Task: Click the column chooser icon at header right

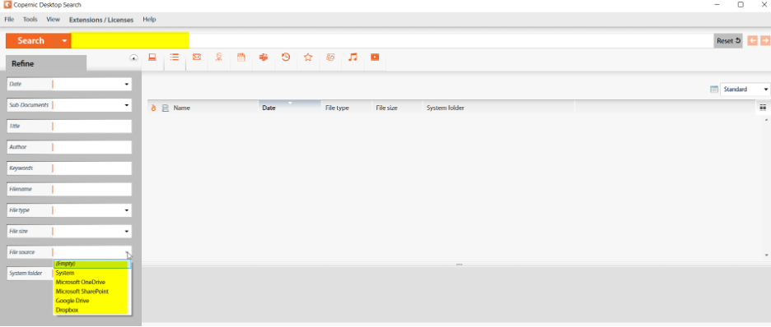Action: coord(763,108)
